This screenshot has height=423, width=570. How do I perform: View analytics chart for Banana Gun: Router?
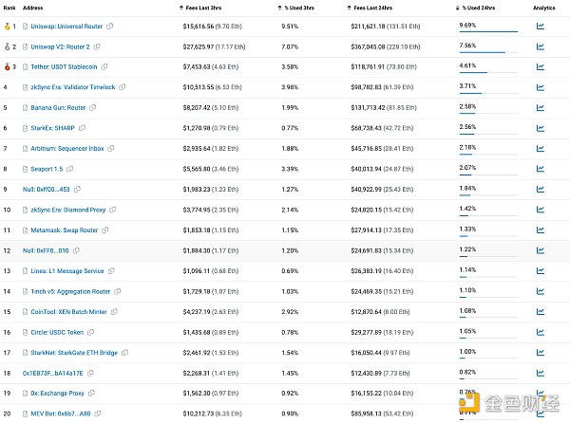coord(541,108)
